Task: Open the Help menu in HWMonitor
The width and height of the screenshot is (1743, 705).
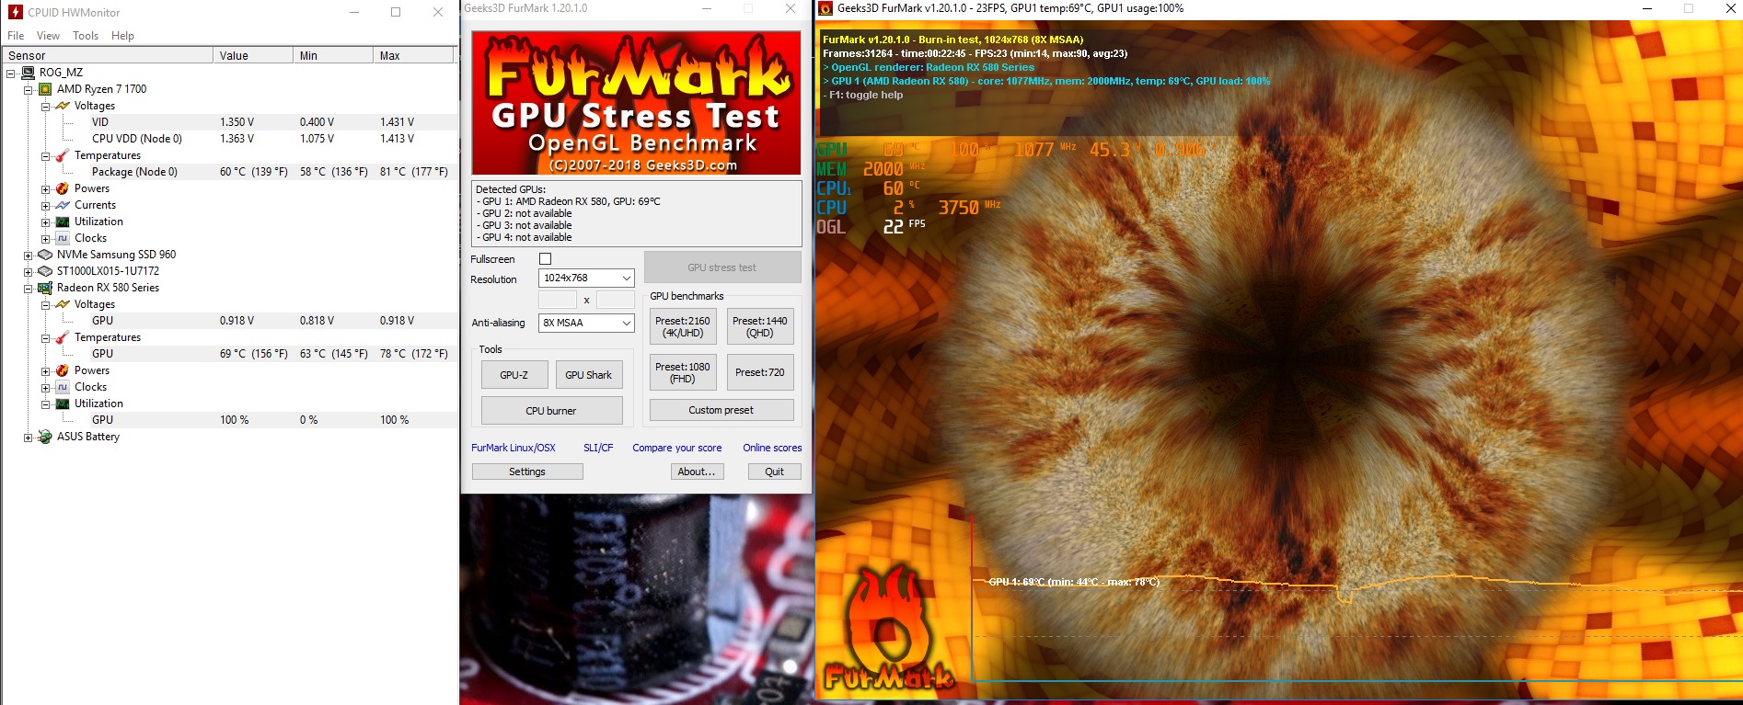Action: (122, 36)
